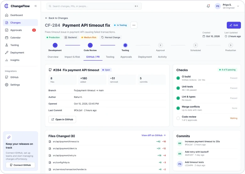
Task: Click the Production stage chevron
Action: coord(231,45)
